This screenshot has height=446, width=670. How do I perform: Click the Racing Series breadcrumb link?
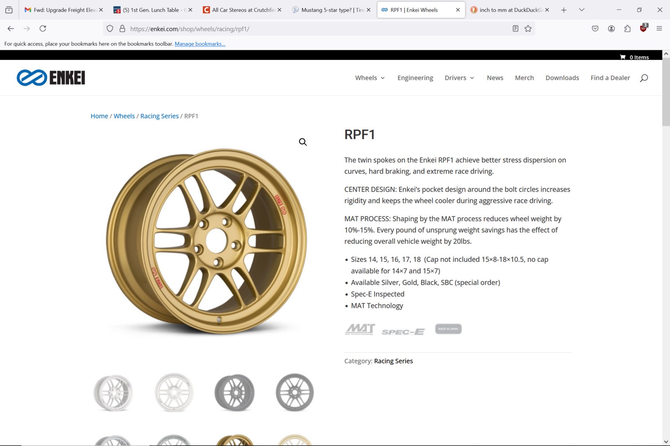[159, 116]
